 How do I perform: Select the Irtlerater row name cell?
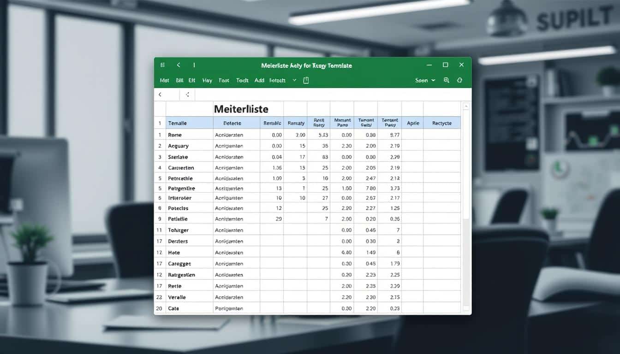point(189,198)
